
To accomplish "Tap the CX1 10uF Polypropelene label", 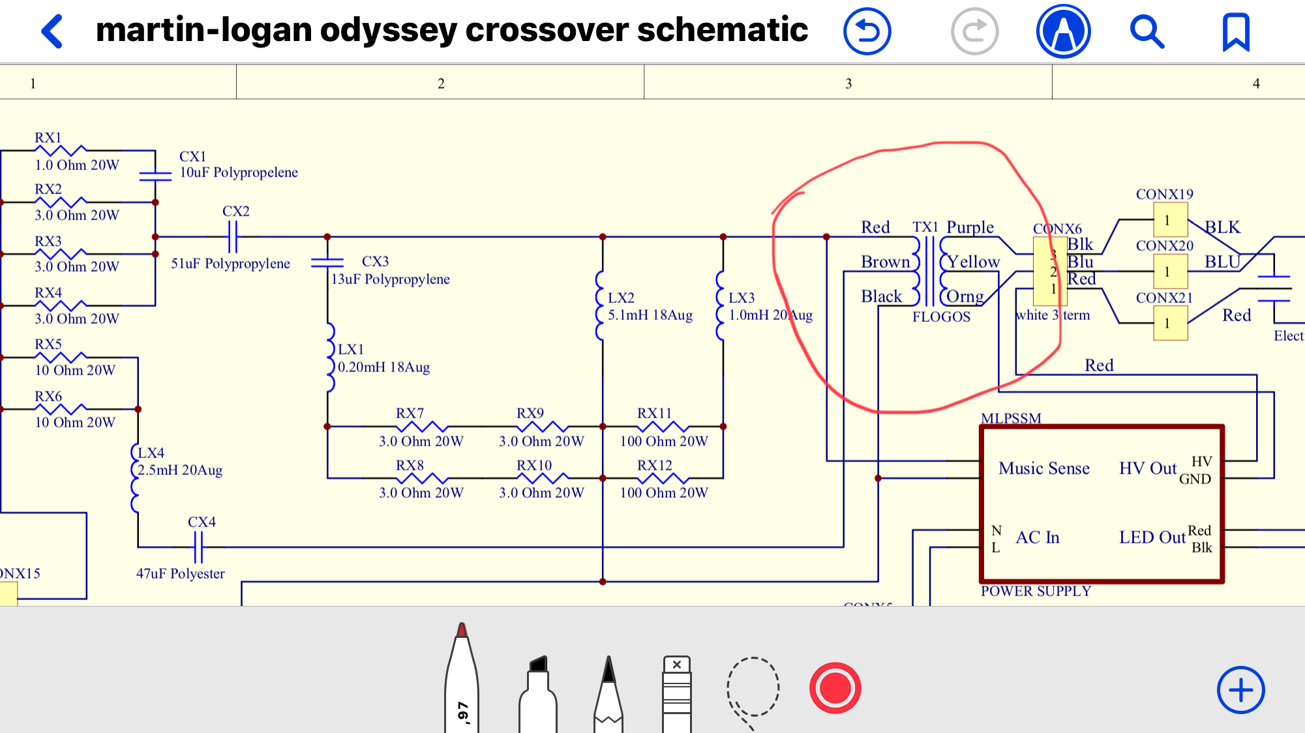I will coord(239,164).
